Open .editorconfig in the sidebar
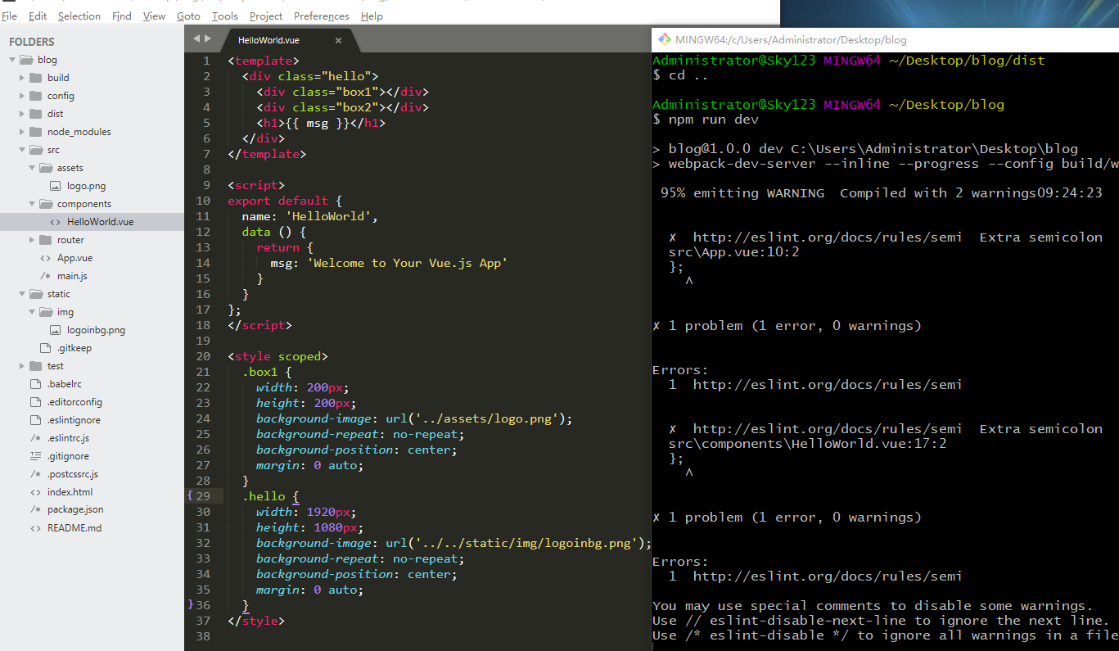This screenshot has width=1119, height=651. [x=74, y=402]
